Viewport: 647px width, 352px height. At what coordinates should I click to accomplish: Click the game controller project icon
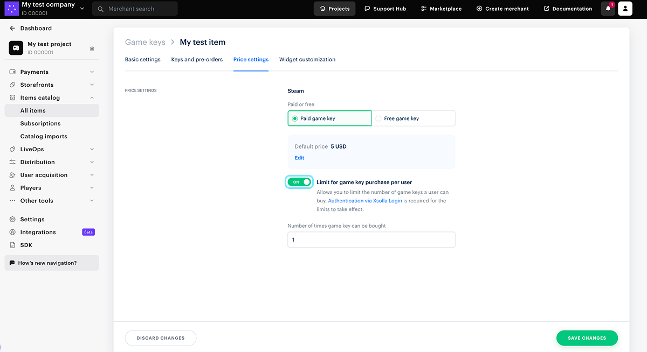coord(16,48)
